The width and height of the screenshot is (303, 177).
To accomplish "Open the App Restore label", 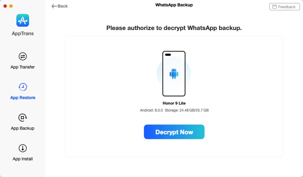I will tap(23, 98).
